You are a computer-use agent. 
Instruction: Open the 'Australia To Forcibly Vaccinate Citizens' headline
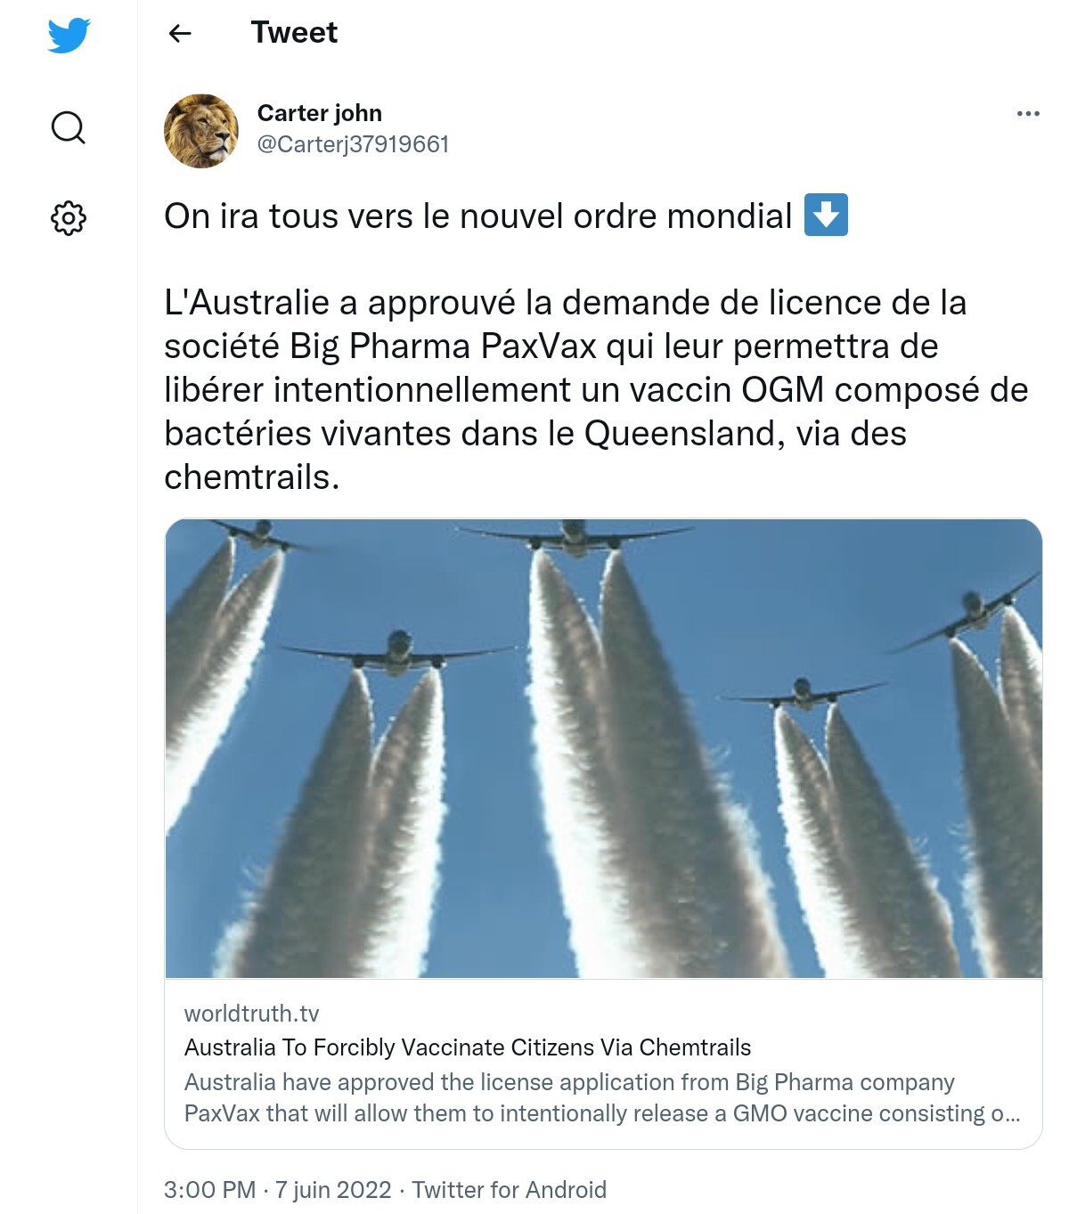468,1047
